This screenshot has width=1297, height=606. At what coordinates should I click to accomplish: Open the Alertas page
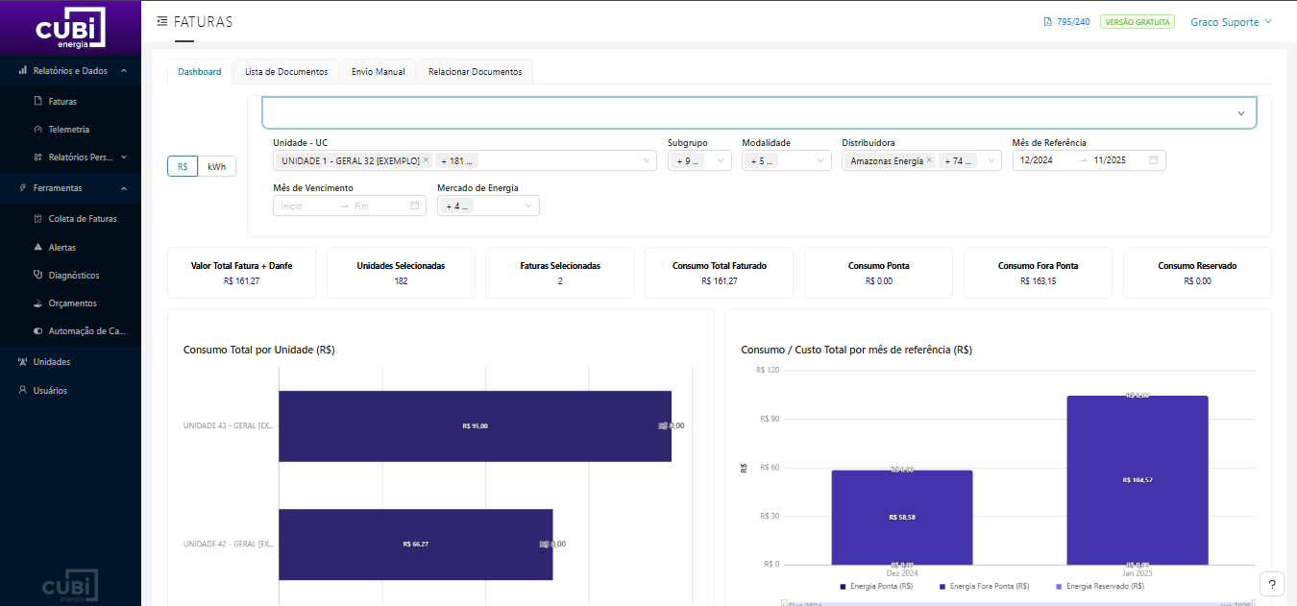pos(61,248)
